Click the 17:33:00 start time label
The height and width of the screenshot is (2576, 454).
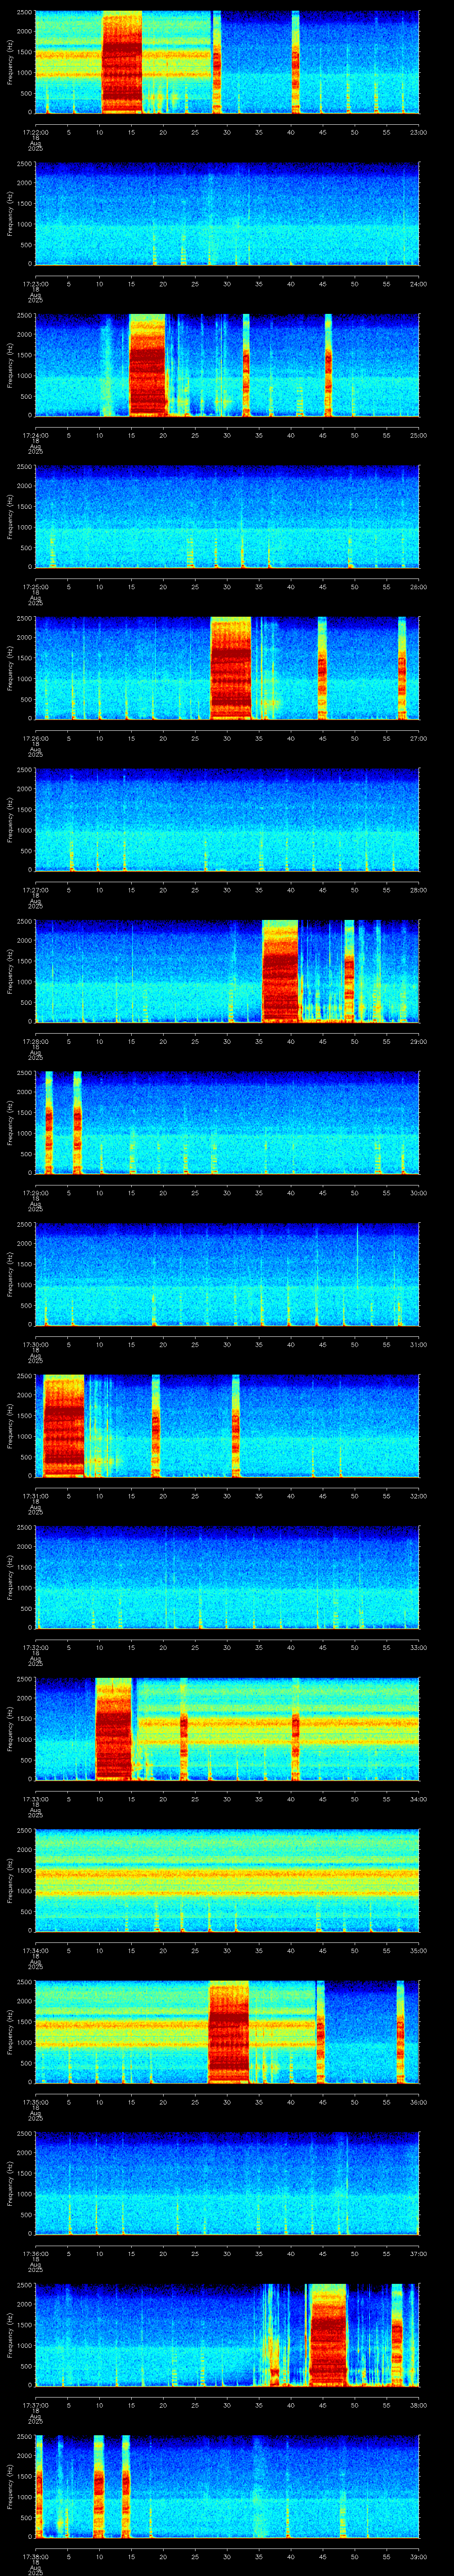coord(35,1799)
